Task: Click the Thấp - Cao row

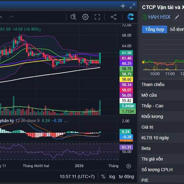Action: tap(162, 106)
